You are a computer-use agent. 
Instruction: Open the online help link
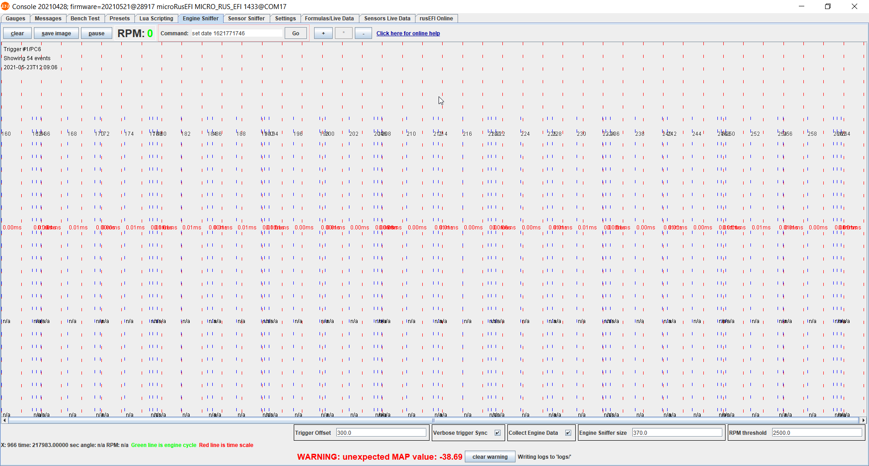(408, 33)
